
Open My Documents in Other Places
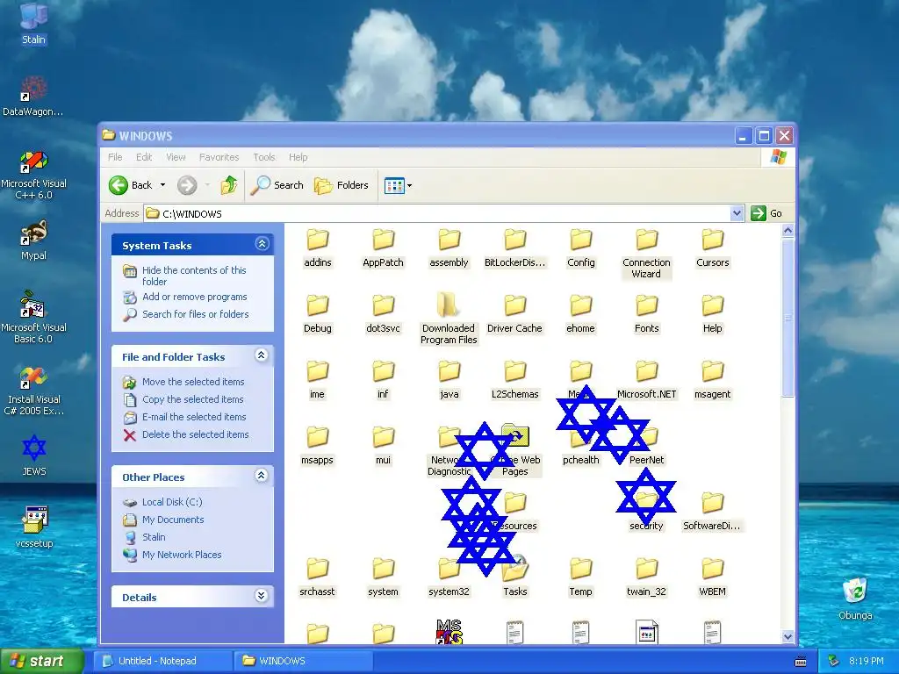point(173,520)
